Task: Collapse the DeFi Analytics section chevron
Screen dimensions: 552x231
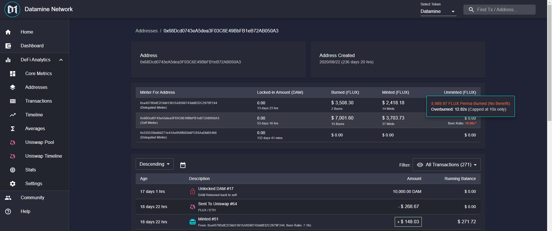Action: 61,60
